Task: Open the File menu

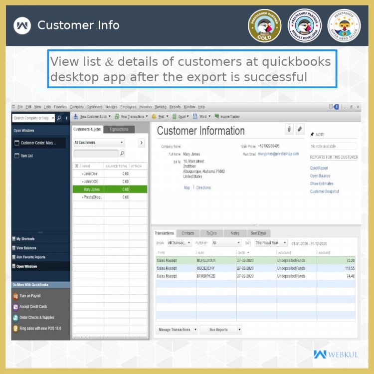Action: 20,107
